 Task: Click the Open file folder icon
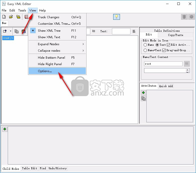click(x=11, y=17)
